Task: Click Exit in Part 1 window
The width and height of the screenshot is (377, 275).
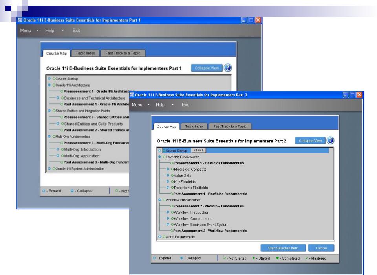Action: pos(76,31)
